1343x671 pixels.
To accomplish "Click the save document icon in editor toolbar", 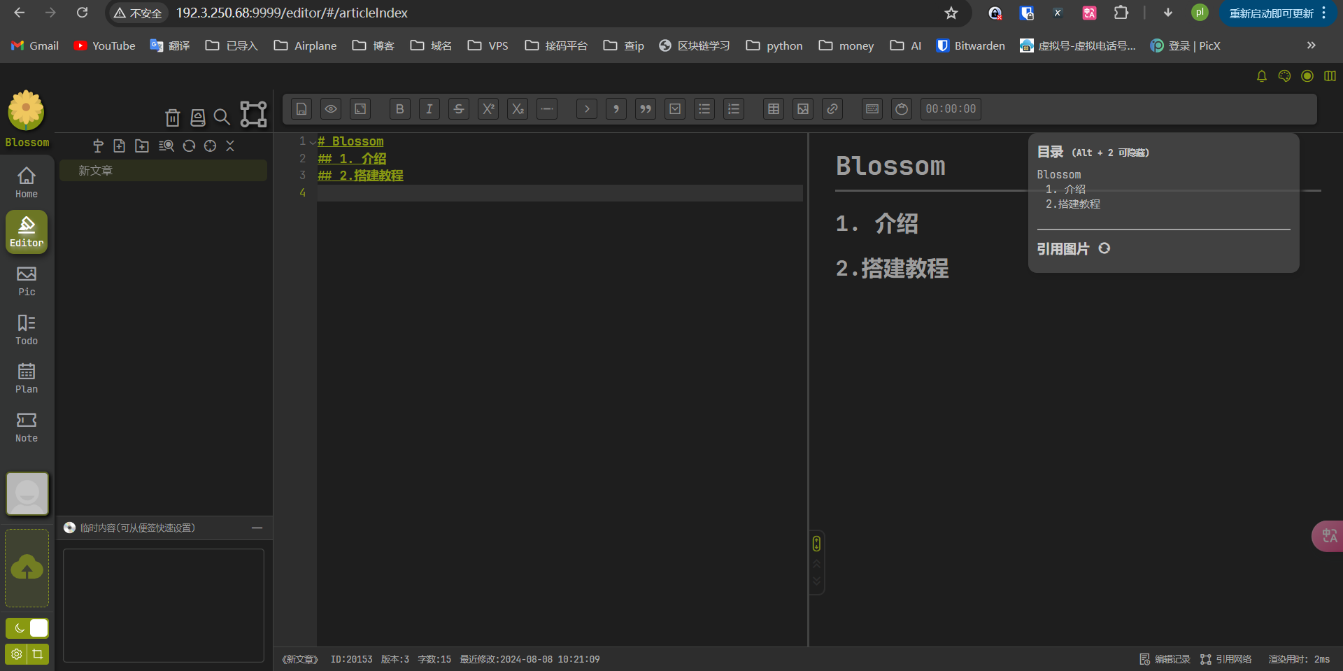I will tap(301, 109).
